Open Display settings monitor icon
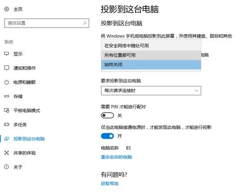249x193 pixels. 6,54
